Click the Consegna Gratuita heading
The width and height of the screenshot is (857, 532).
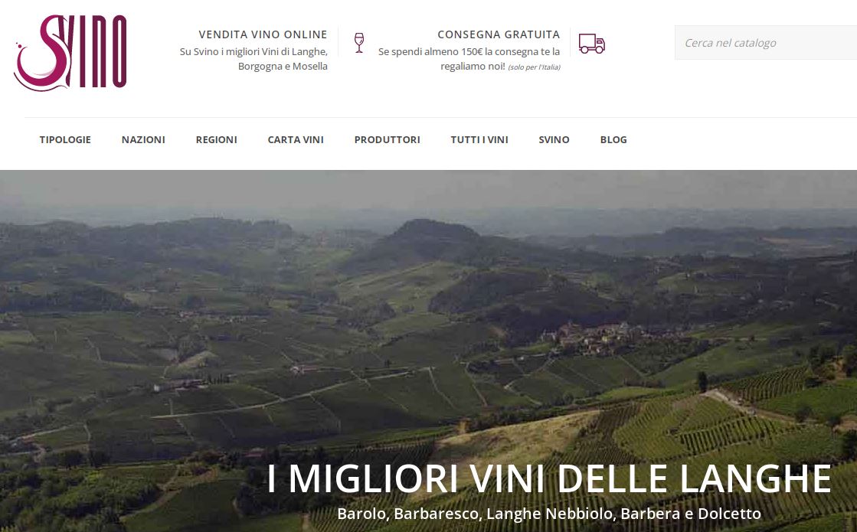pos(499,34)
